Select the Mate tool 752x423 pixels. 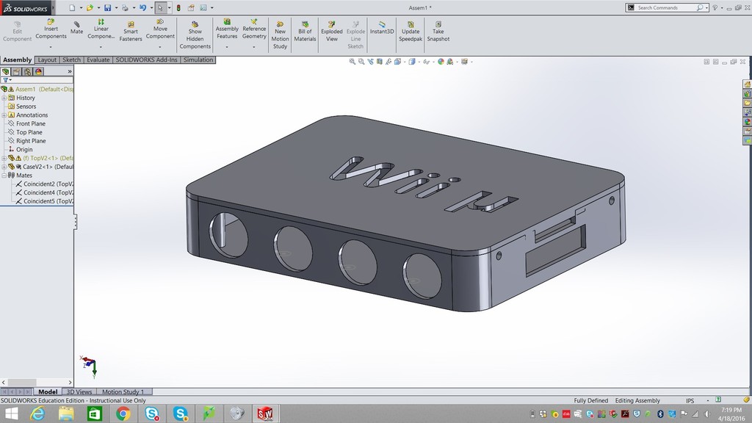coord(76,28)
